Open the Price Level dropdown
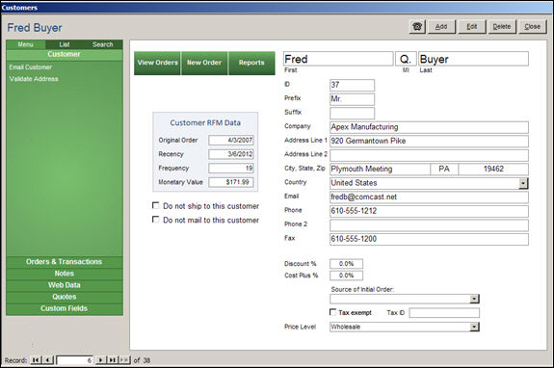This screenshot has height=368, width=554. (474, 327)
